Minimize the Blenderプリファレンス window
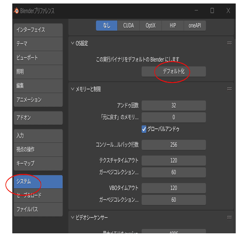The height and width of the screenshot is (239, 239). (x=196, y=10)
